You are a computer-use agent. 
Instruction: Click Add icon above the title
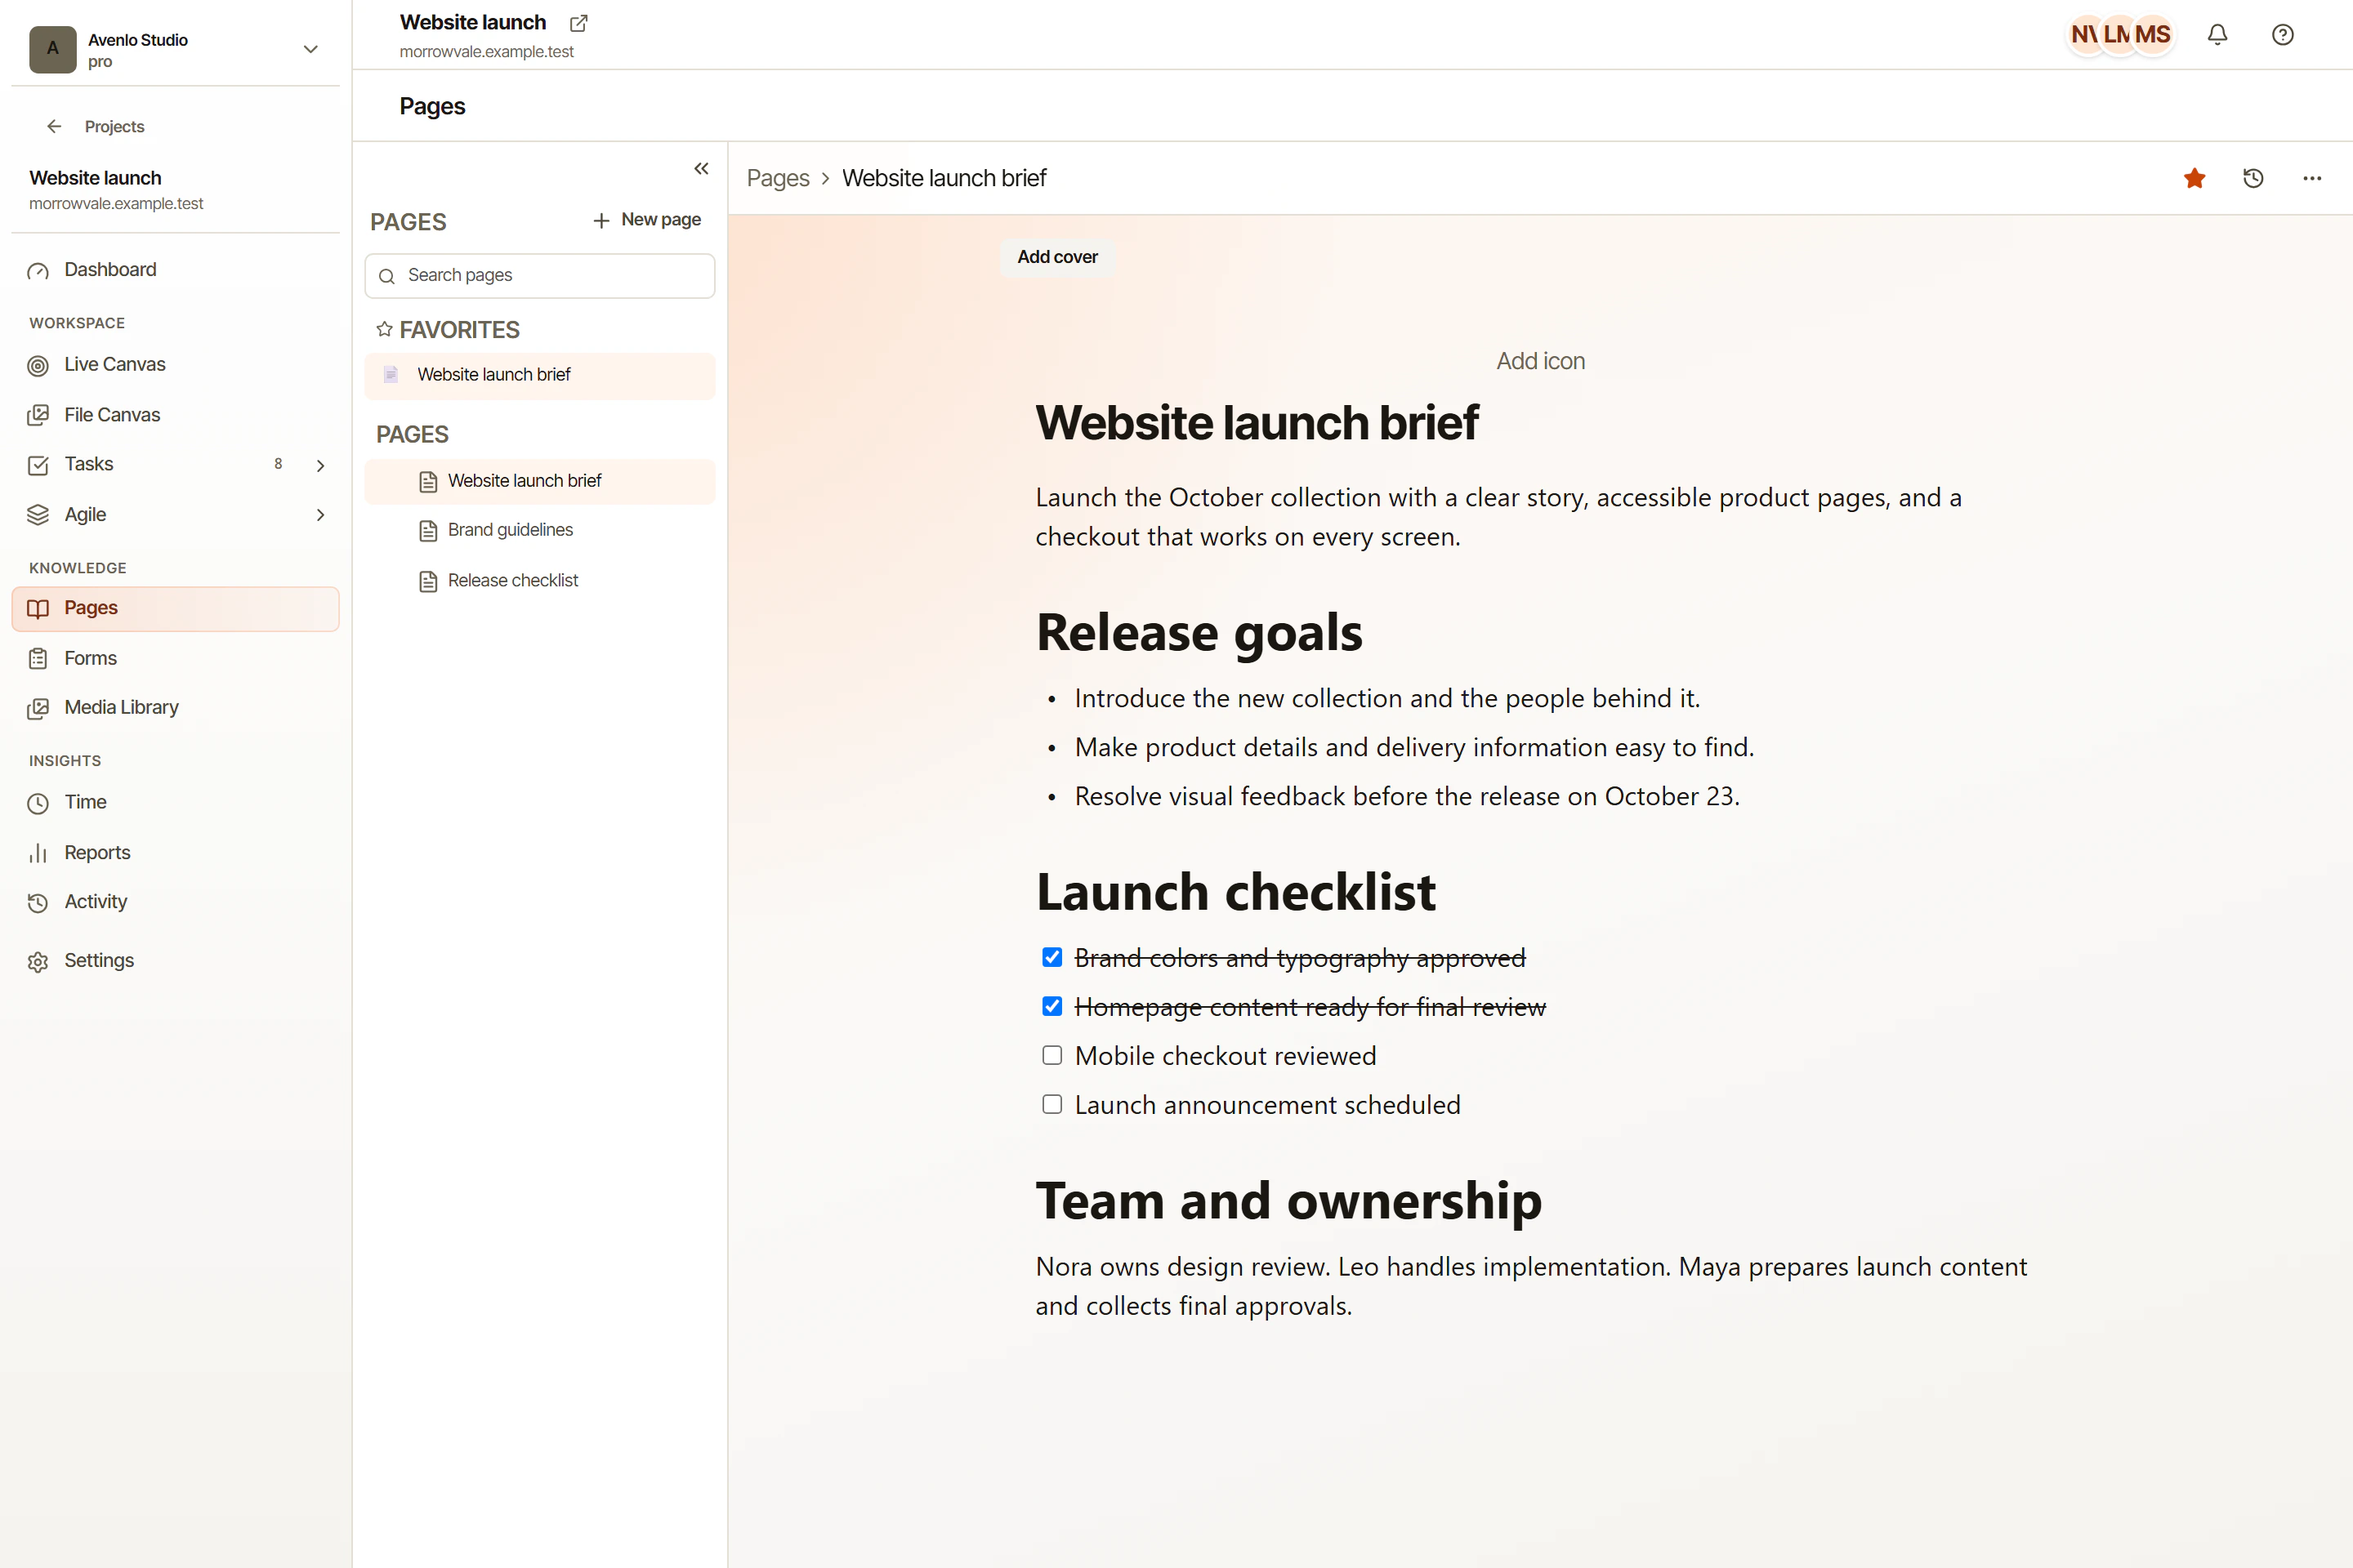[1541, 361]
